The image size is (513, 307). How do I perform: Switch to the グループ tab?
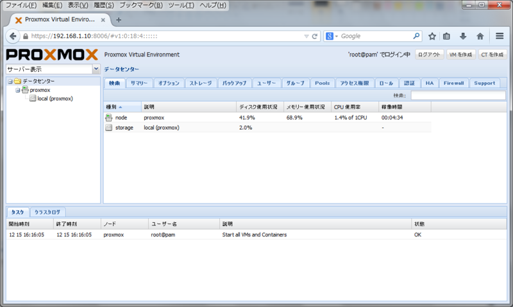coord(296,83)
